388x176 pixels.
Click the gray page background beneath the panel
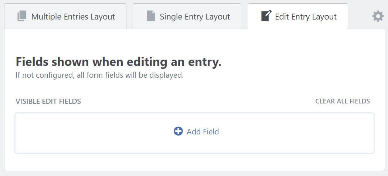click(194, 173)
